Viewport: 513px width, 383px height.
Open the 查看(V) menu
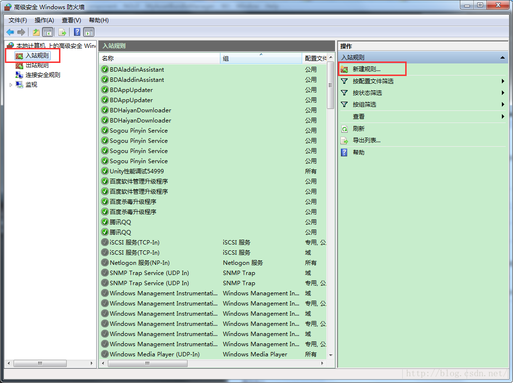point(72,20)
